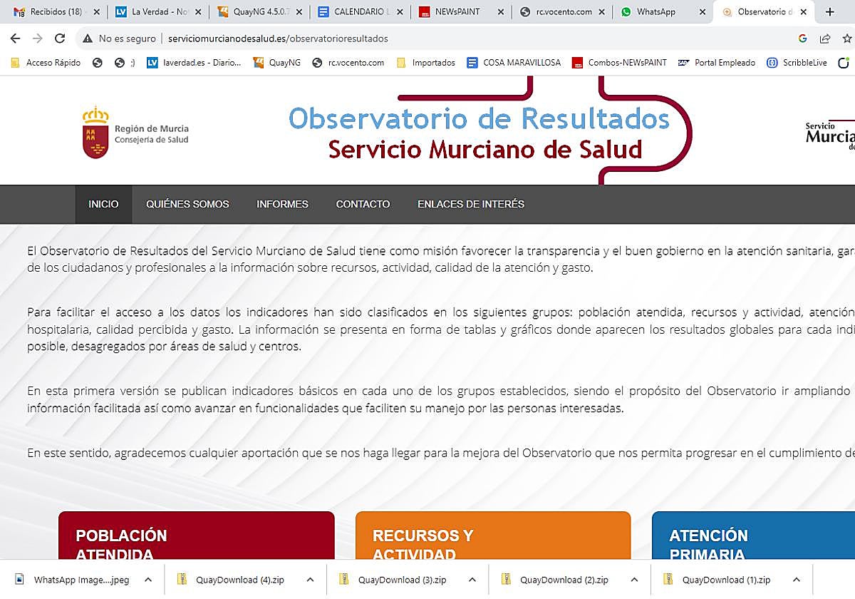Expand options for WhatsApp Image download
855x599 pixels.
[x=148, y=580]
